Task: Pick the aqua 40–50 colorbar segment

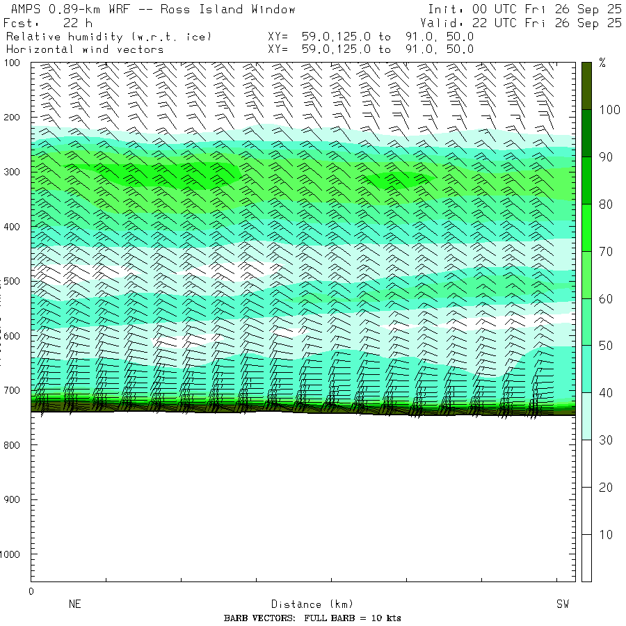Action: point(586,369)
